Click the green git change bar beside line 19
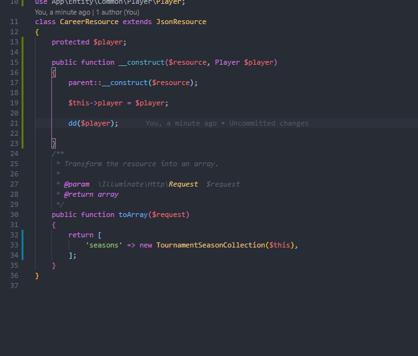Screen dimensions: 418x356 click(x=23, y=103)
